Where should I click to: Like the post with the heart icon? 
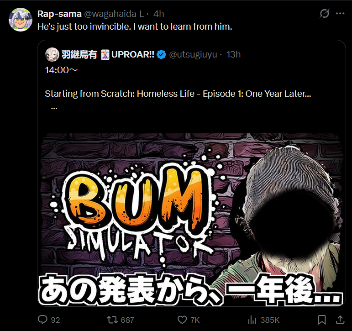click(182, 320)
